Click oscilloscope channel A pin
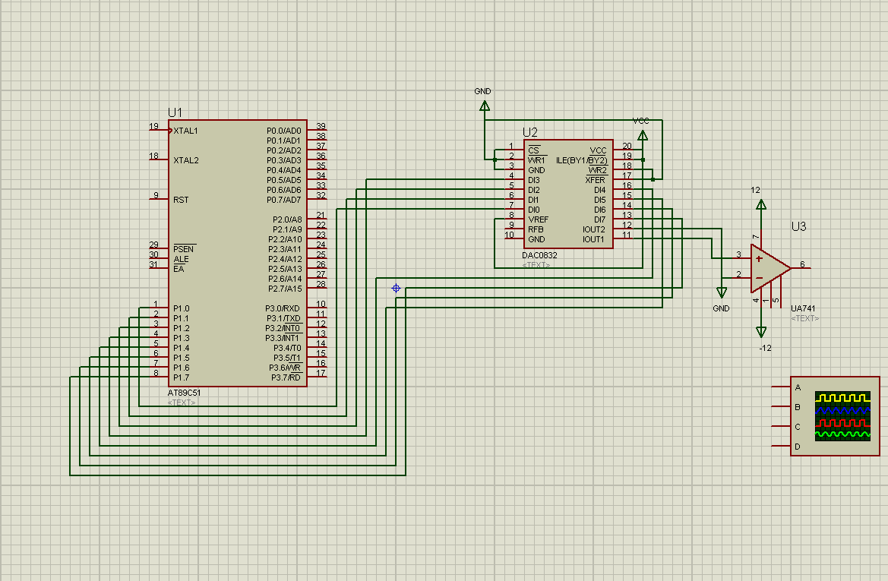 click(x=782, y=387)
